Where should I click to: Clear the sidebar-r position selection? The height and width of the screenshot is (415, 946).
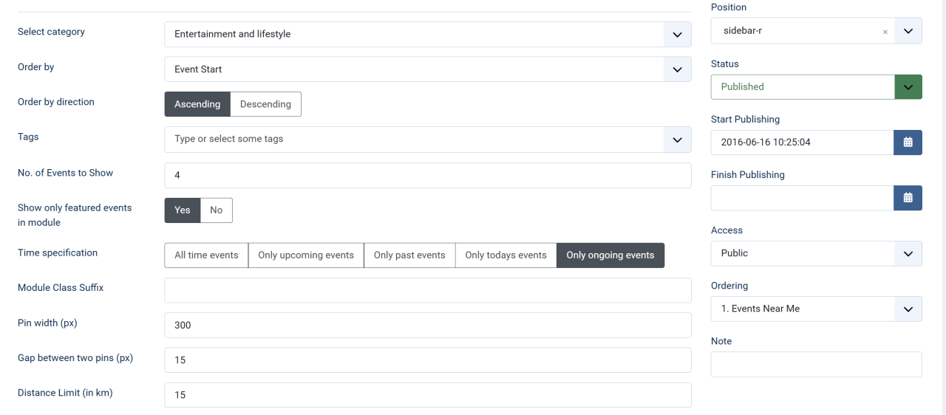pos(885,32)
